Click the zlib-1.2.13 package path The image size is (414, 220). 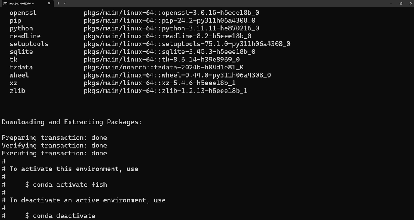[x=166, y=91]
